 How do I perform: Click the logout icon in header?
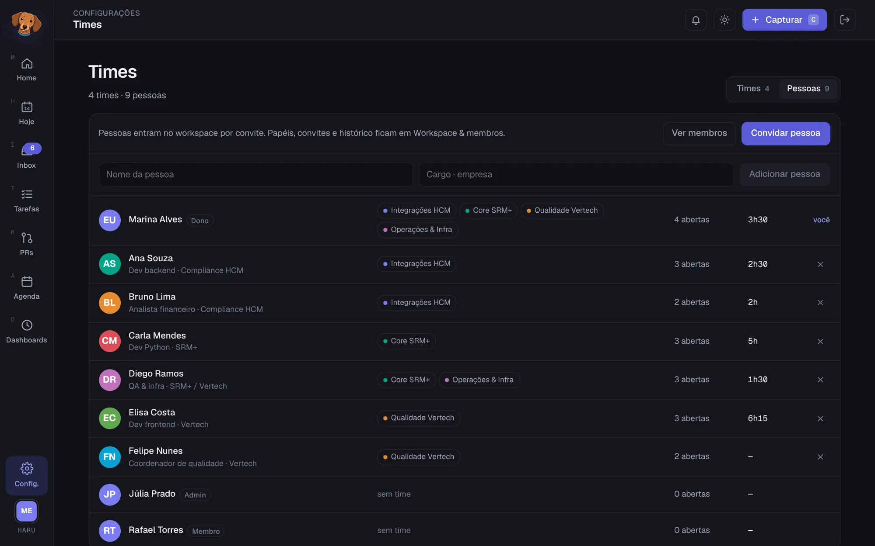click(845, 20)
